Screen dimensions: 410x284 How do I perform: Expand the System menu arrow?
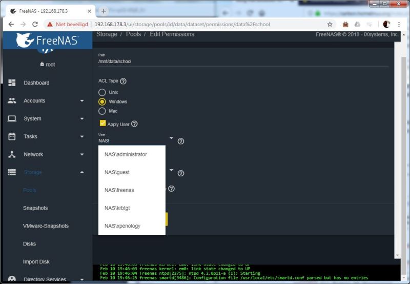point(82,119)
